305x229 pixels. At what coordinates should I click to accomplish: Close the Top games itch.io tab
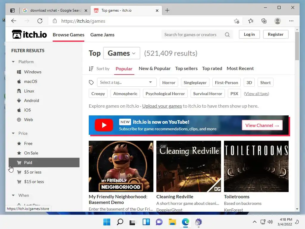[x=157, y=10]
